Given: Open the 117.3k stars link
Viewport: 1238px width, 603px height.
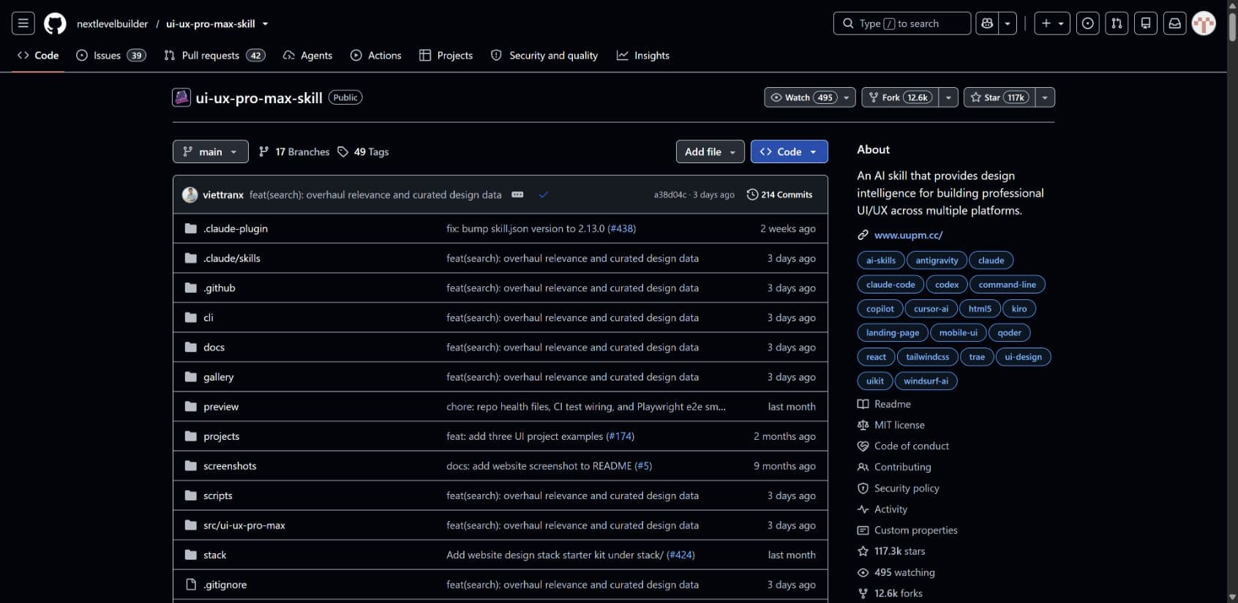Looking at the screenshot, I should point(891,552).
